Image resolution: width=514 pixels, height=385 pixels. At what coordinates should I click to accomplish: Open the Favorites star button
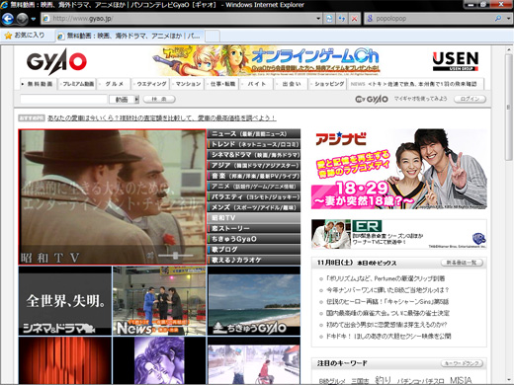(25, 36)
